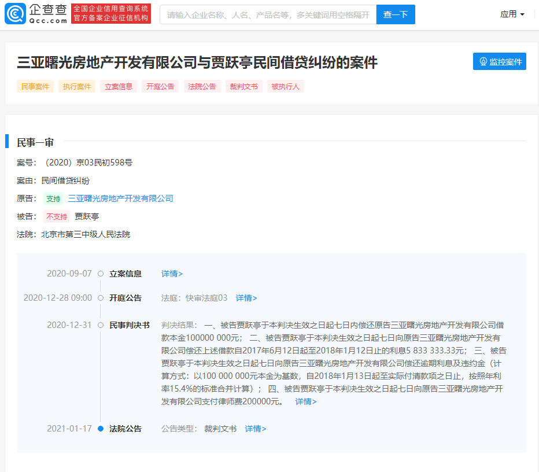Select the 立案信息 tag
Screen dimensions: 539x472
(x=119, y=87)
